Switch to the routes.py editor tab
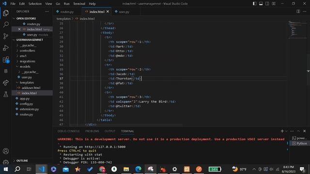This screenshot has width=310, height=174. click(67, 12)
